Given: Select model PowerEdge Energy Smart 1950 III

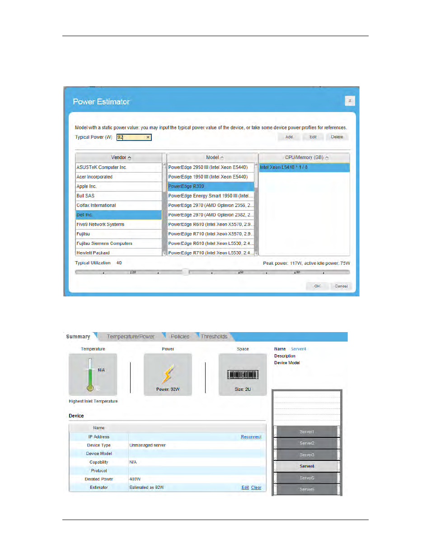Looking at the screenshot, I should click(x=211, y=196).
